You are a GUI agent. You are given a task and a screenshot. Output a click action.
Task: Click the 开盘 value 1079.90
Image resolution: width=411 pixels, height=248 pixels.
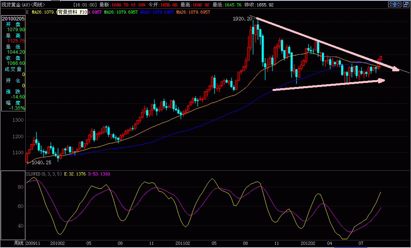coord(16,30)
